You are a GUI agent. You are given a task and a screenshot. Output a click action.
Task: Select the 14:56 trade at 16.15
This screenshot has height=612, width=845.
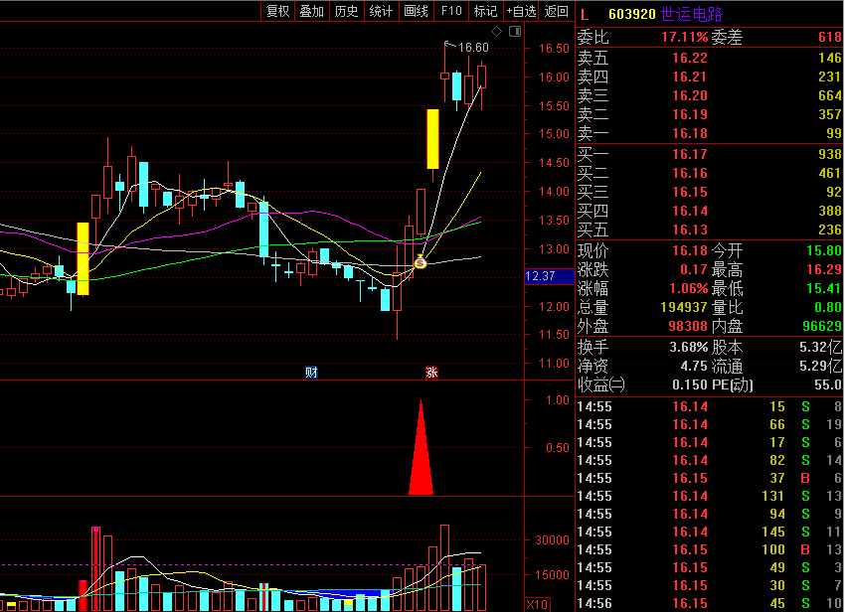[x=709, y=603]
